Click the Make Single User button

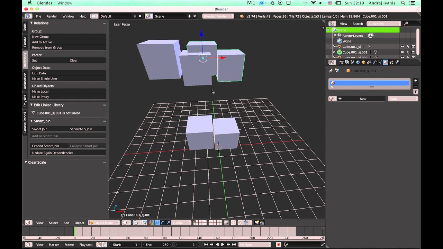coord(68,79)
